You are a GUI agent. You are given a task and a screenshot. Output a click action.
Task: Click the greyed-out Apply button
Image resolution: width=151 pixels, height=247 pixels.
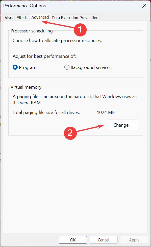pos(134,240)
